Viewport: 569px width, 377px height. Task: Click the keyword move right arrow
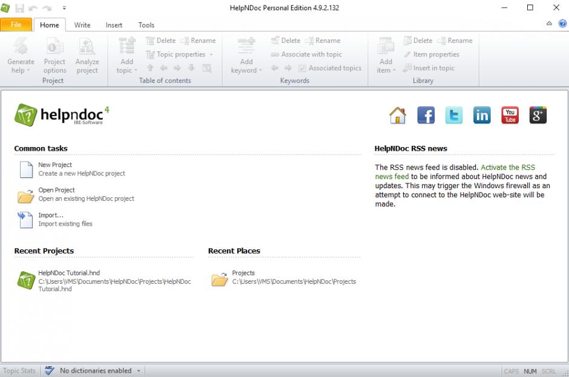pos(288,68)
